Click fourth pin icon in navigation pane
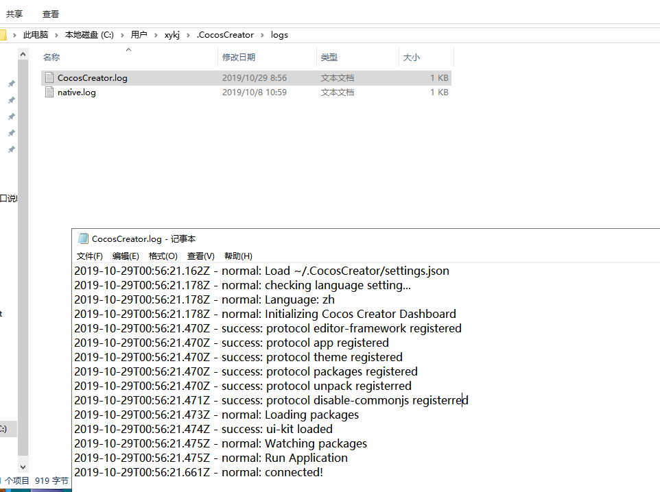This screenshot has width=660, height=492. [x=12, y=133]
